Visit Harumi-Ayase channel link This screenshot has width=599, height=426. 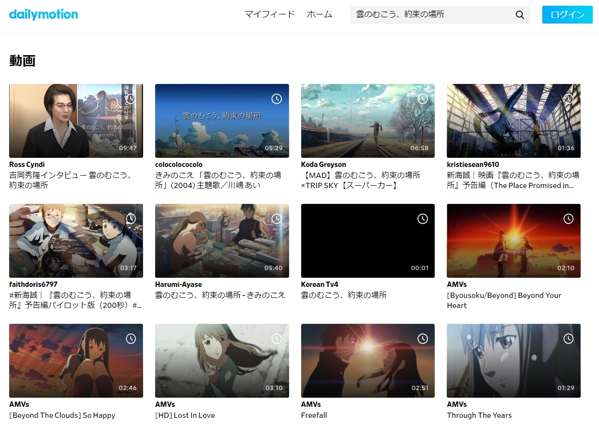tap(178, 284)
